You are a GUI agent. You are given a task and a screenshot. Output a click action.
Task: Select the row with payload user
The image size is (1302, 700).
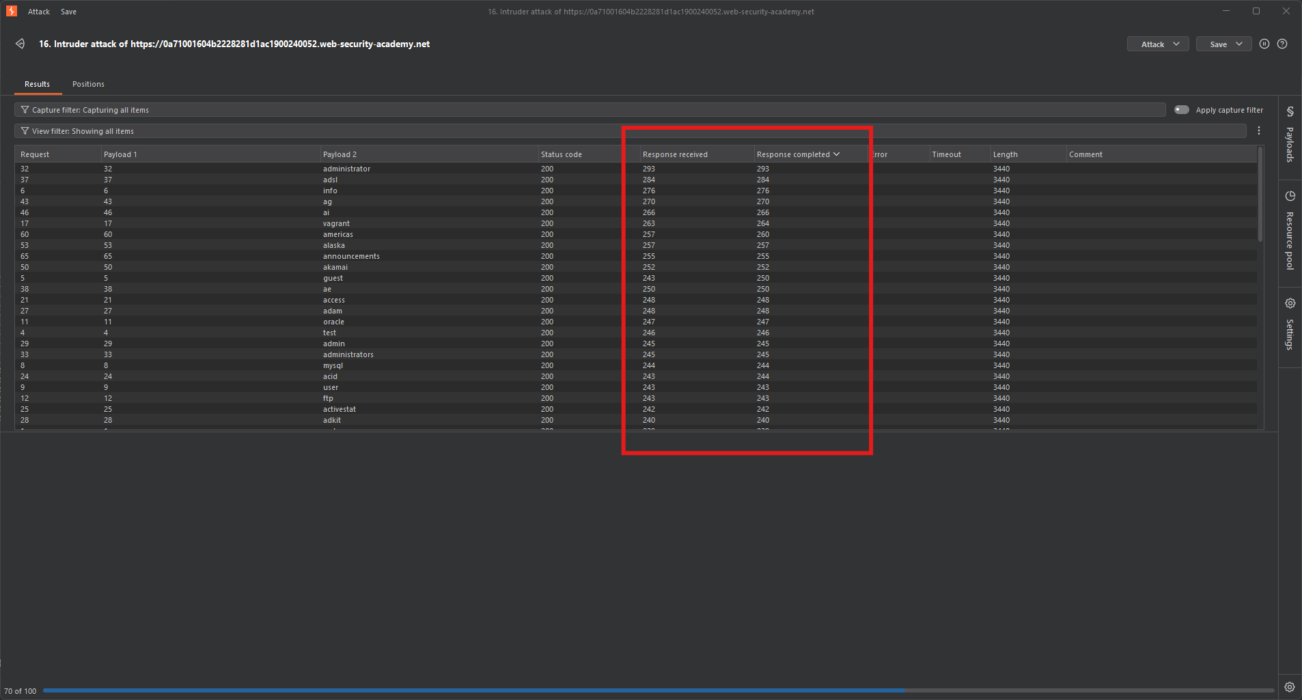(636, 387)
